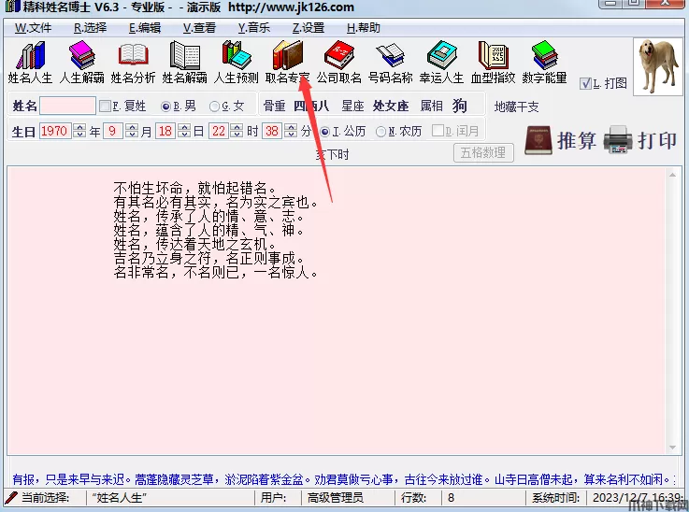Click the 打印 text label
This screenshot has width=689, height=512.
pyautogui.click(x=656, y=141)
